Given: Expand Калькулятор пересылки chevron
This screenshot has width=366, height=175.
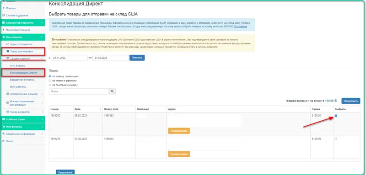Looking at the screenshot, I should (x=42, y=23).
